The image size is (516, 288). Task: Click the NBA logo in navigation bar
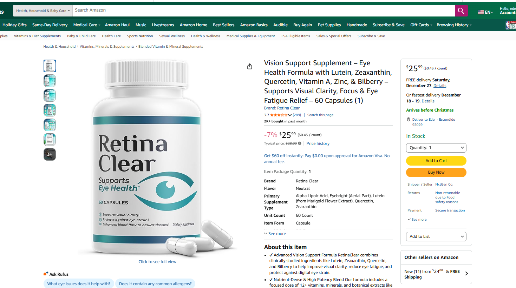(511, 25)
